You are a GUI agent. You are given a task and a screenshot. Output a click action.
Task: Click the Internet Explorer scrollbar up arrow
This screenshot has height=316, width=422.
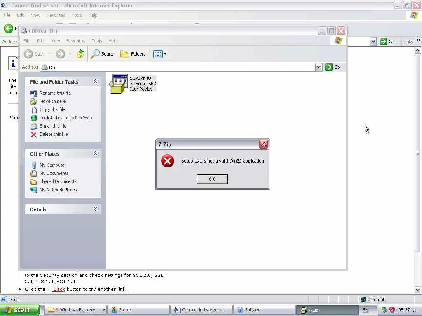click(x=418, y=50)
